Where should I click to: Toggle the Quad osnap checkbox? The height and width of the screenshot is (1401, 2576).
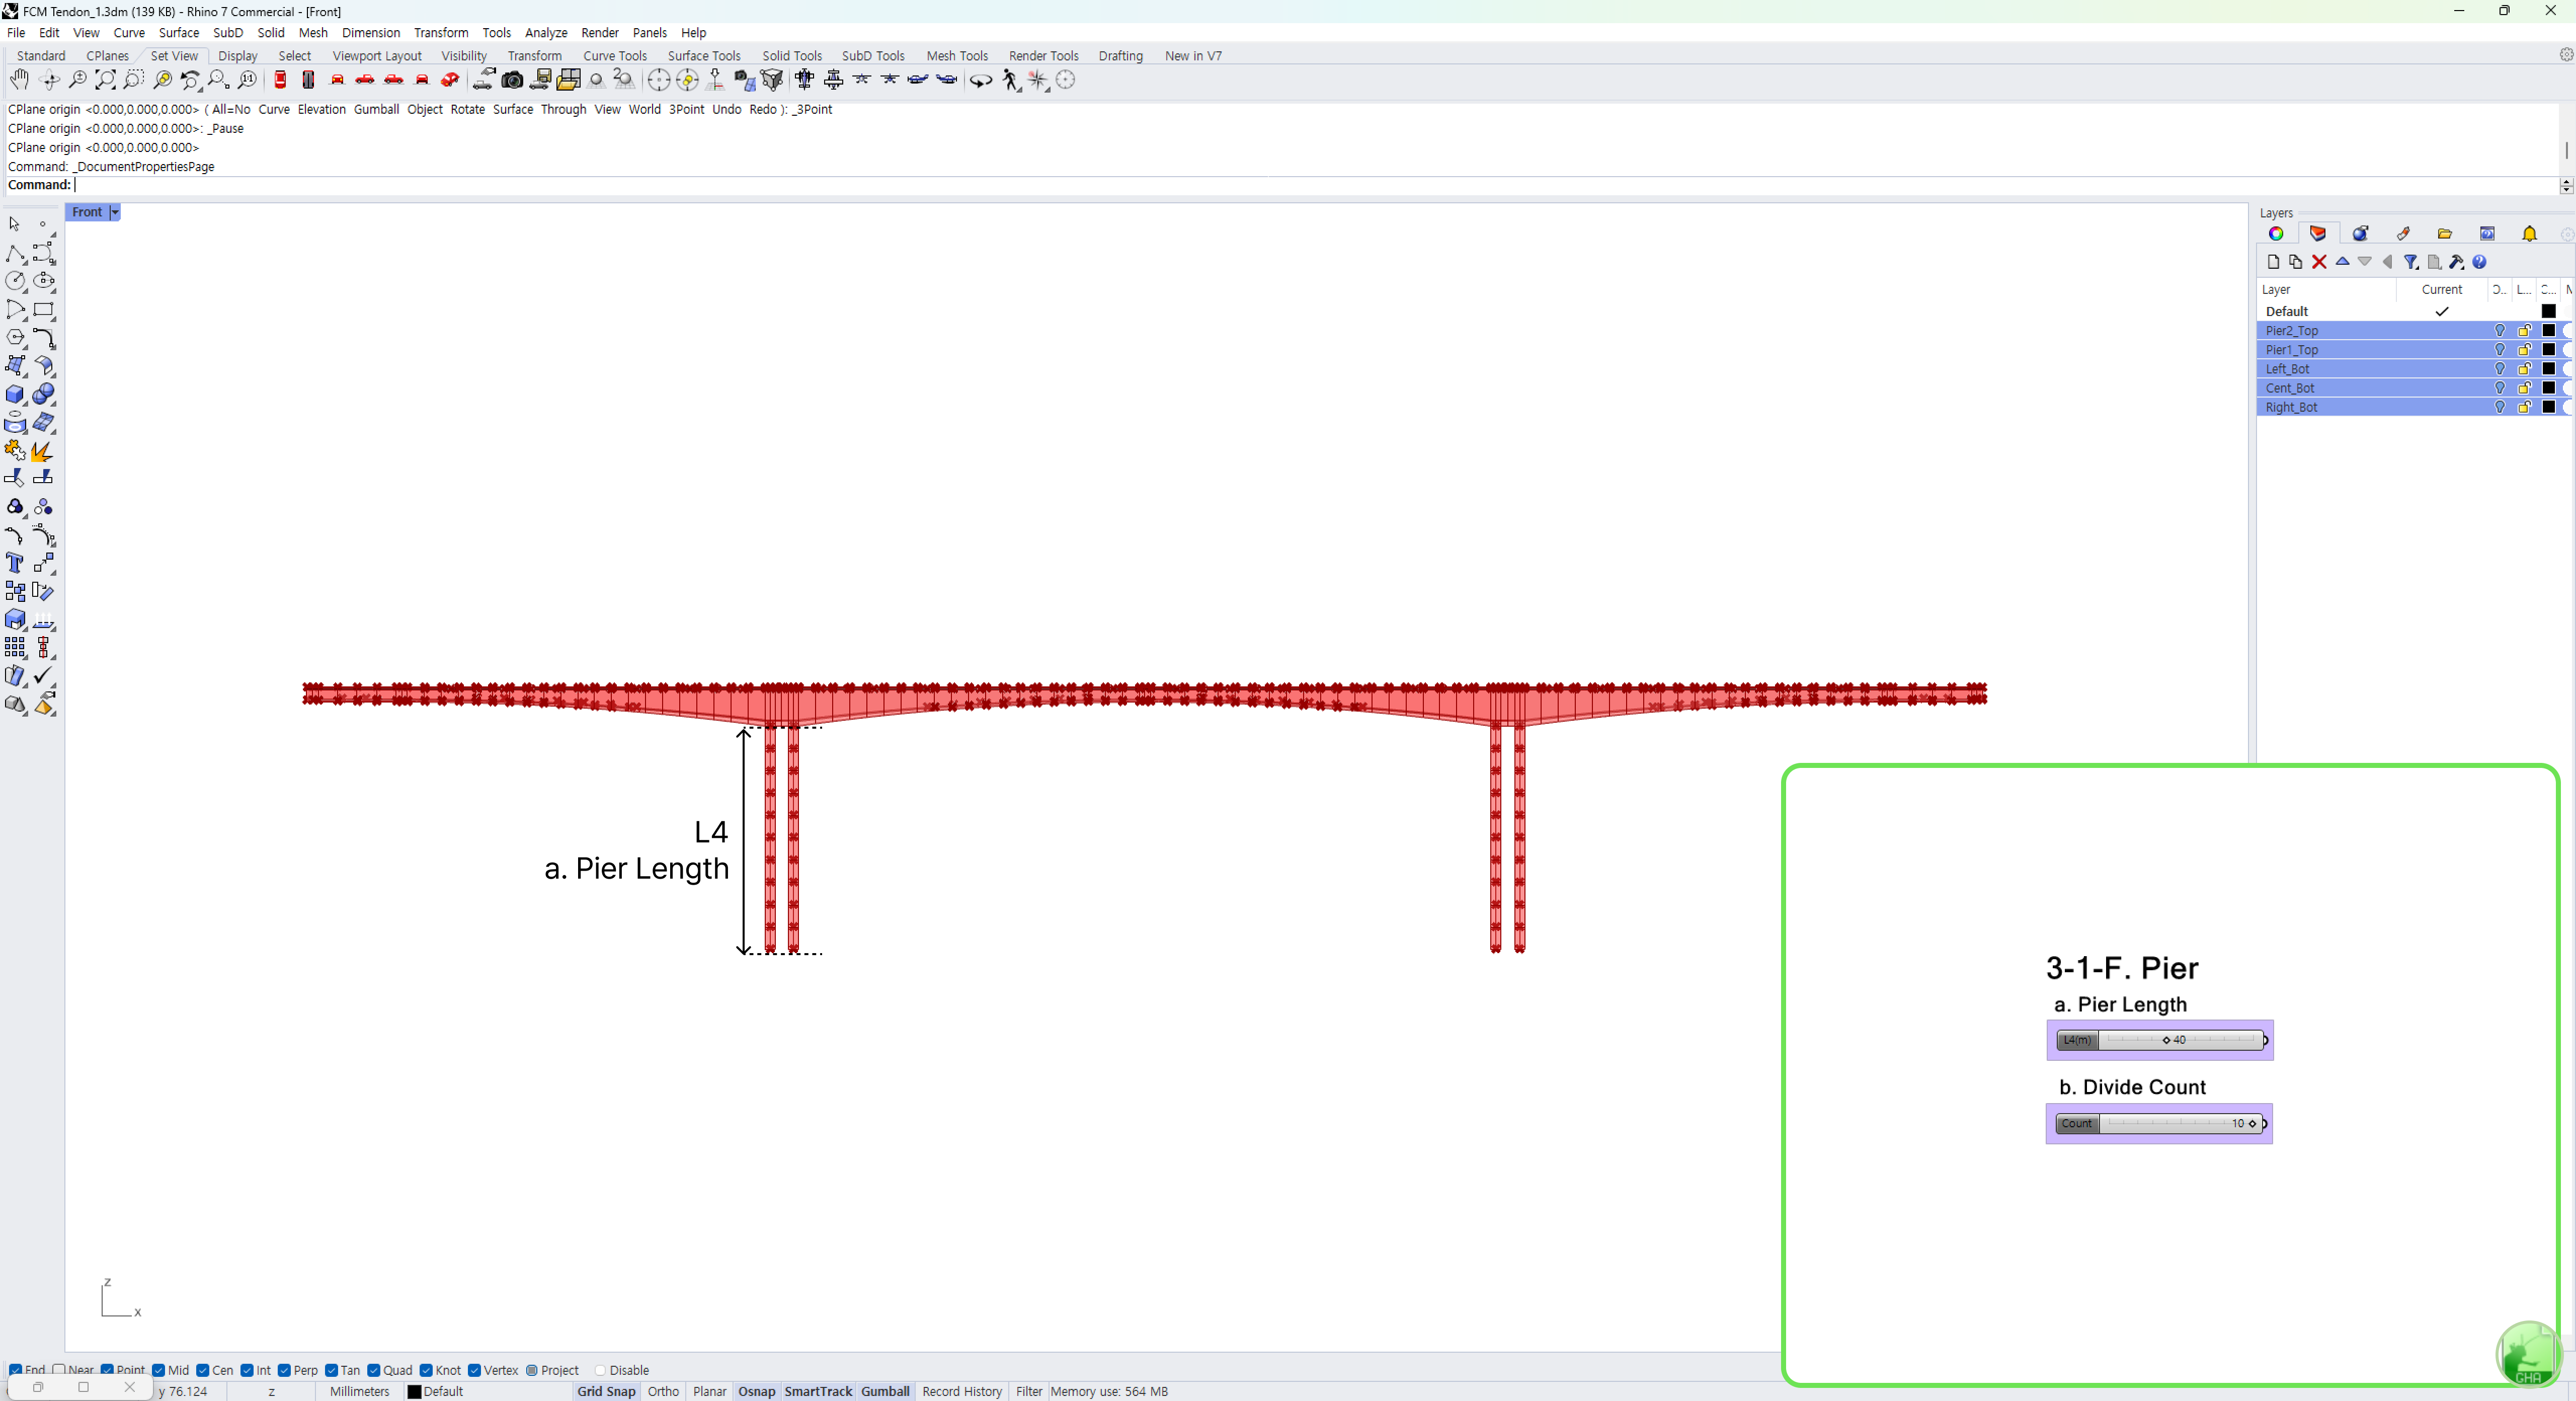374,1370
